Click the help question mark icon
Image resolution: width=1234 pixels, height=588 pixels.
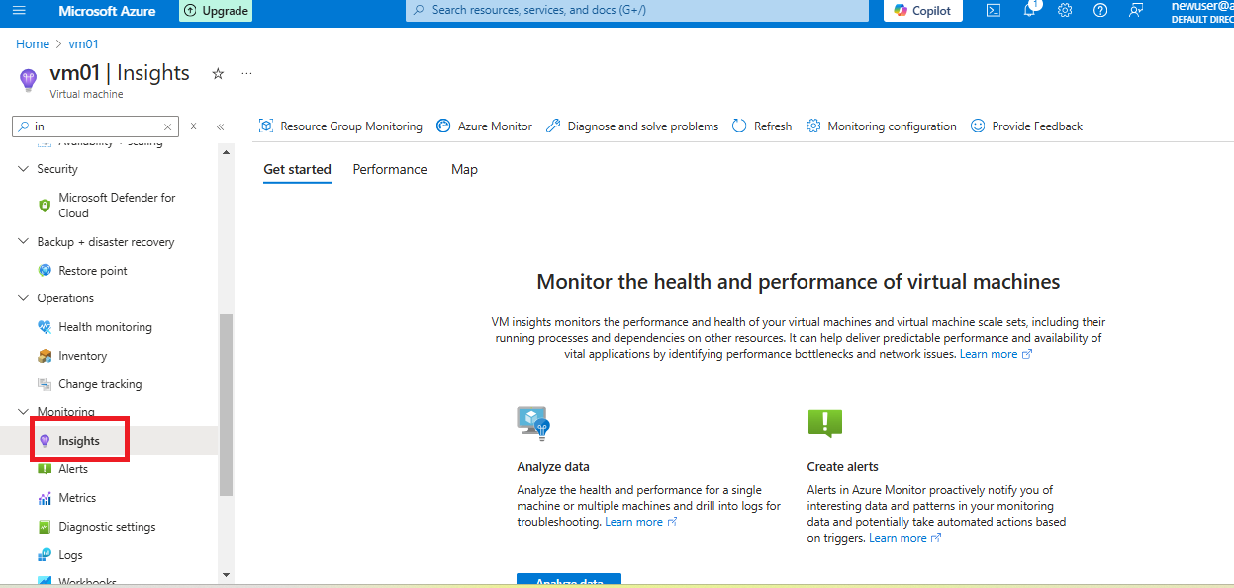click(1100, 10)
